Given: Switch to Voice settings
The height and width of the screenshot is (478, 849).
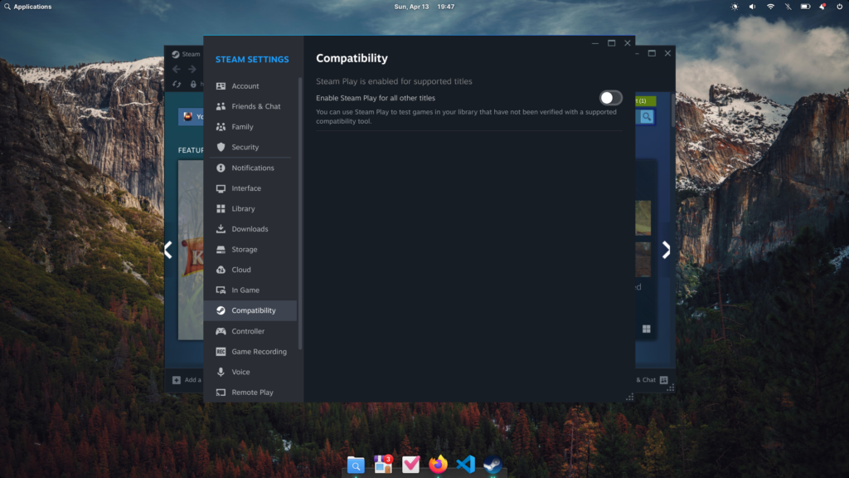Looking at the screenshot, I should [250, 372].
